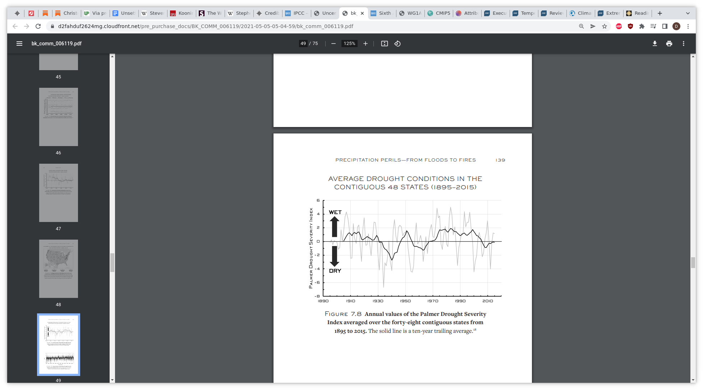Toggle the browser side panel
This screenshot has width=703, height=390.
click(x=665, y=26)
